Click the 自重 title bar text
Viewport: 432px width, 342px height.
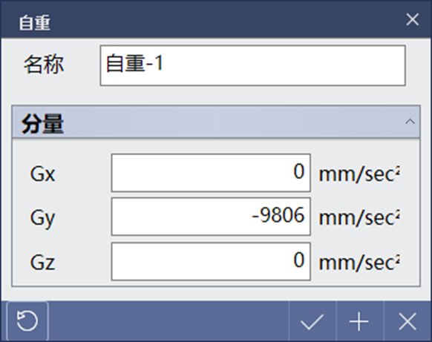pos(34,22)
